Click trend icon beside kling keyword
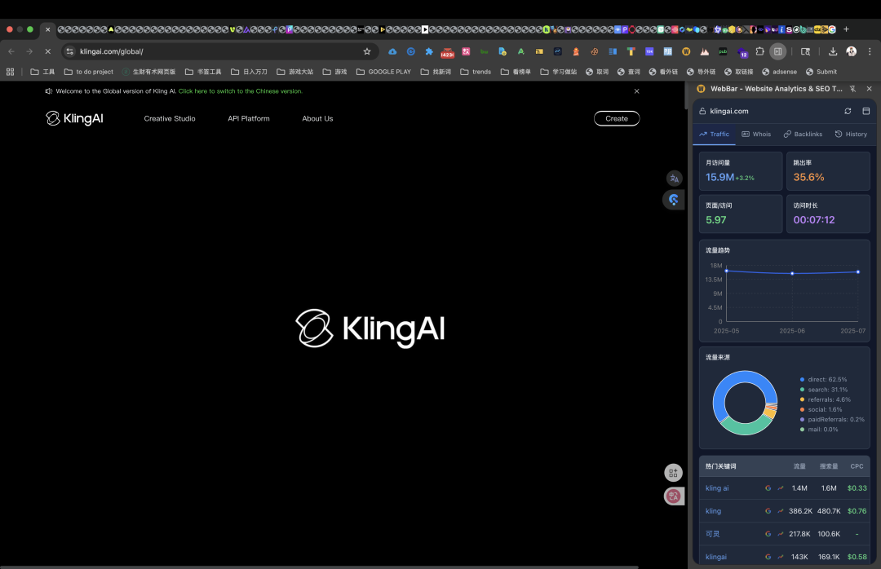Viewport: 881px width, 569px height. (781, 511)
